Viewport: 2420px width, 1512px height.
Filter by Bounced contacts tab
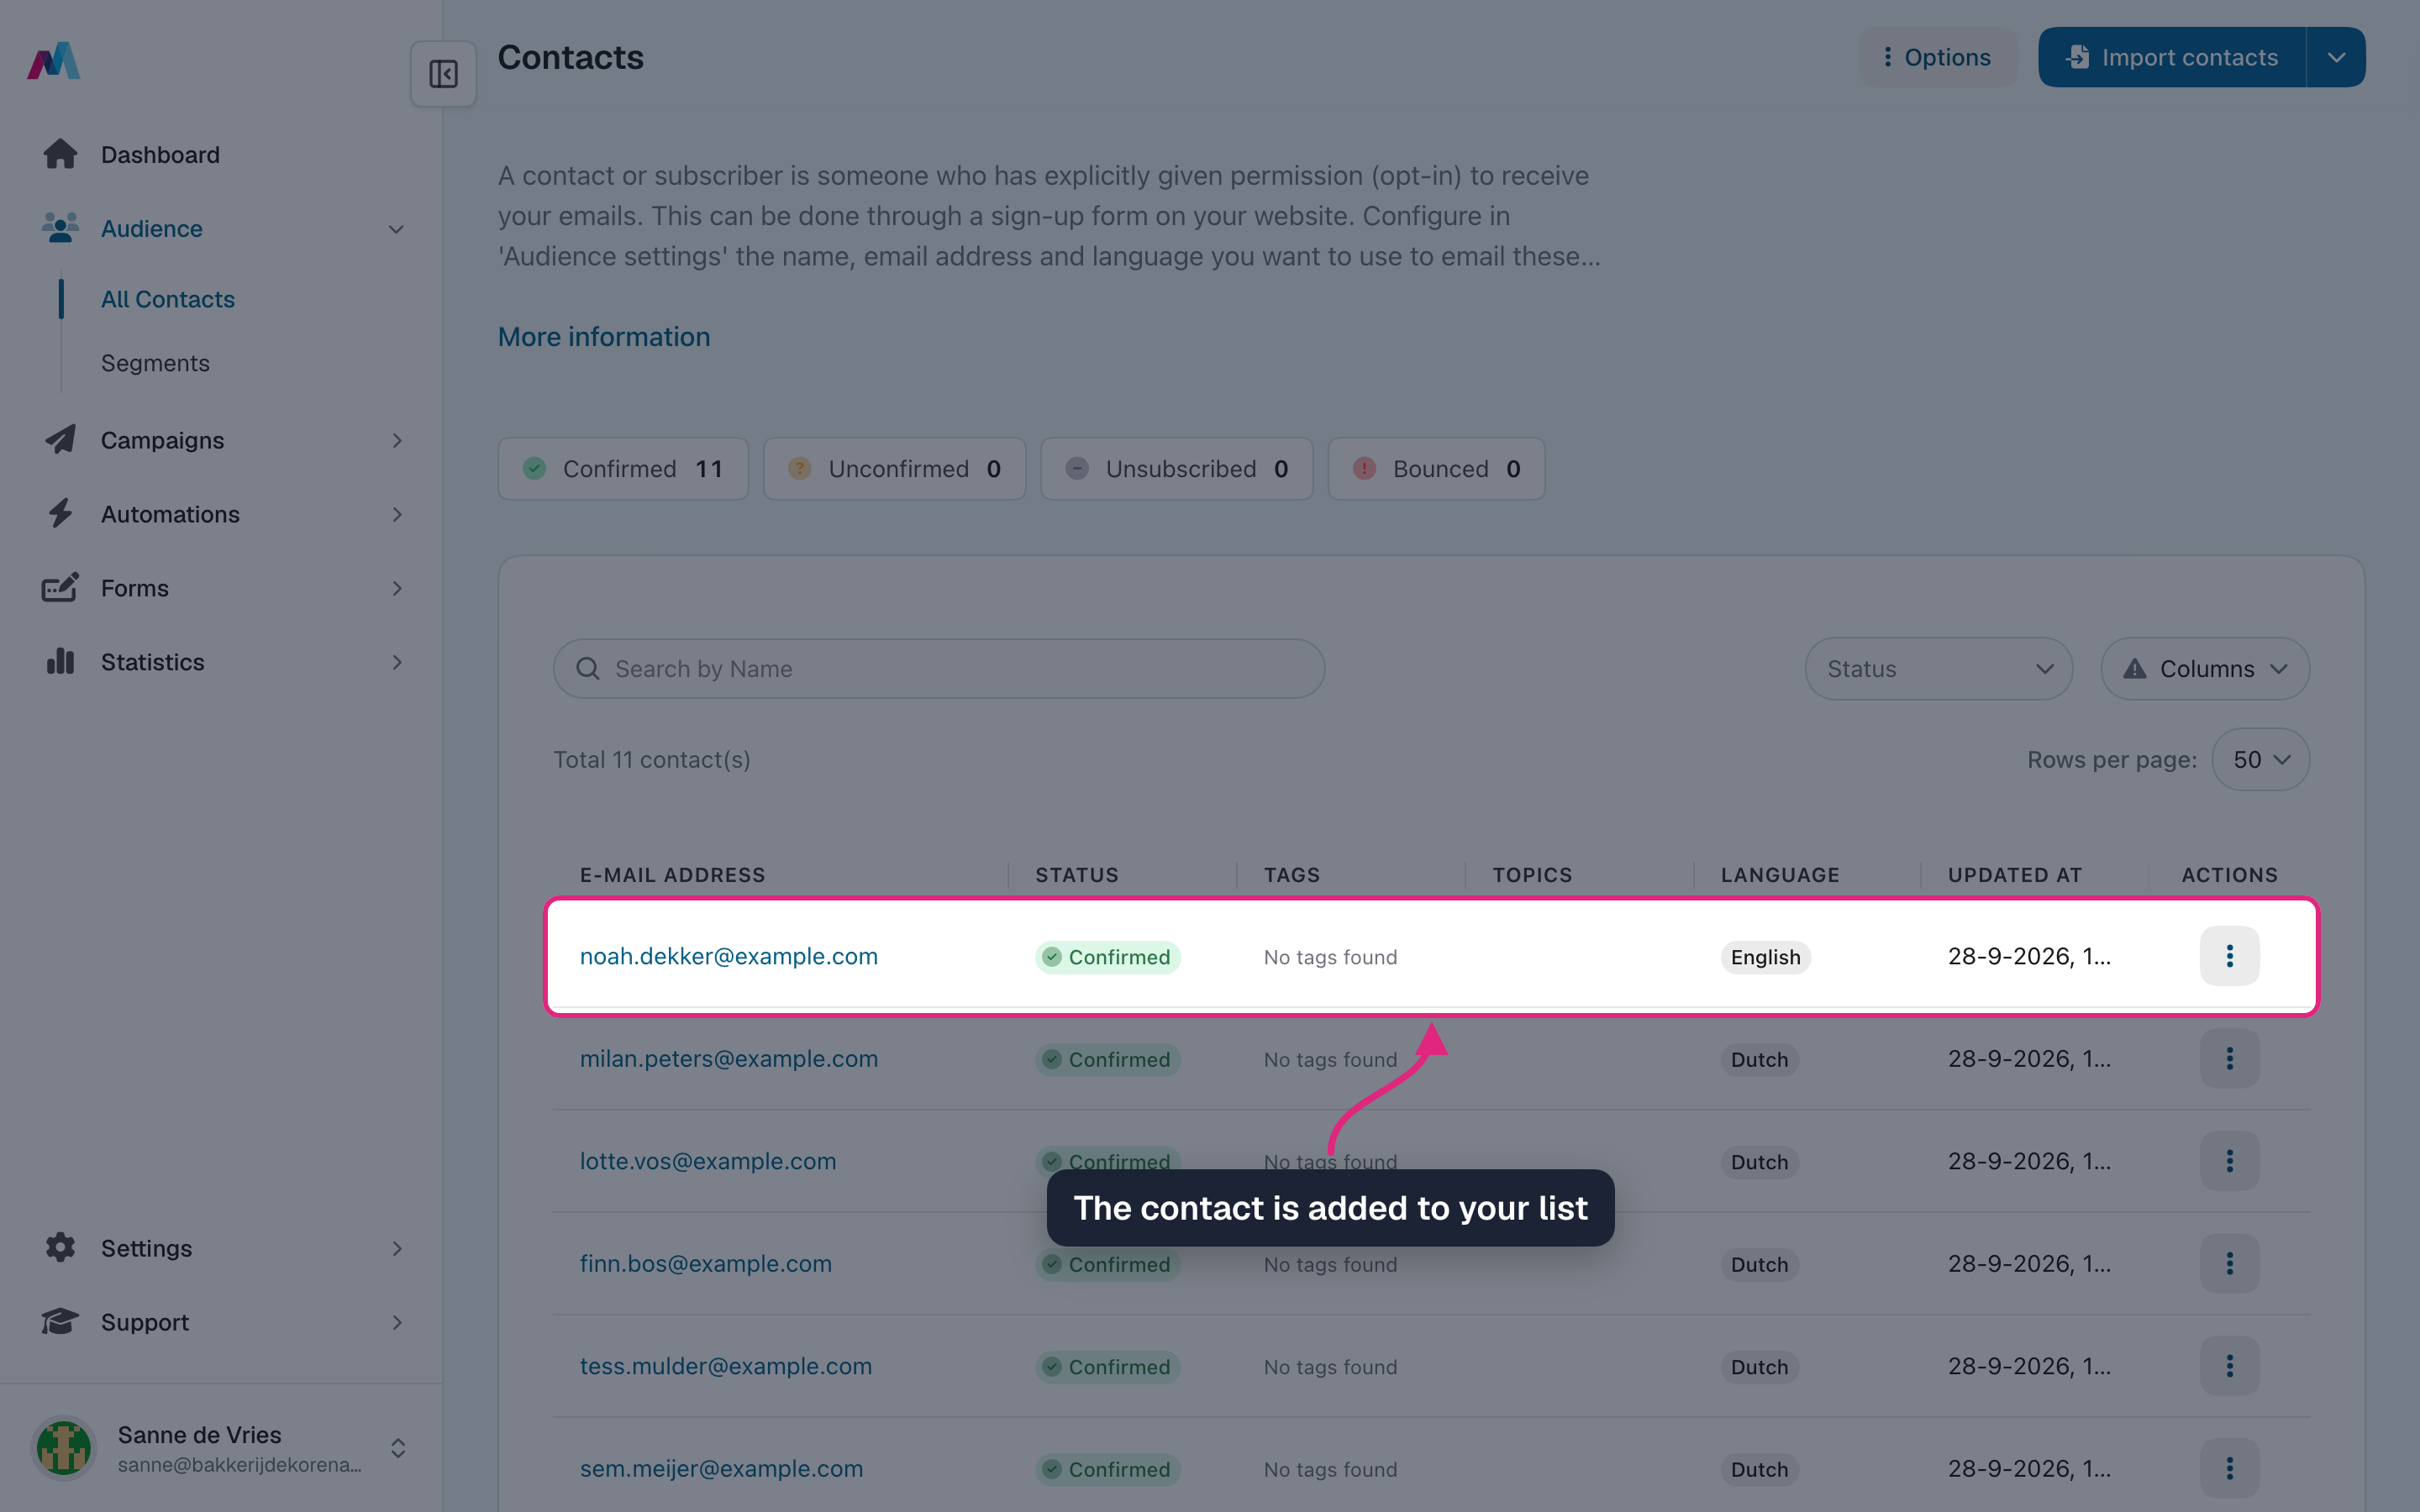click(1436, 469)
